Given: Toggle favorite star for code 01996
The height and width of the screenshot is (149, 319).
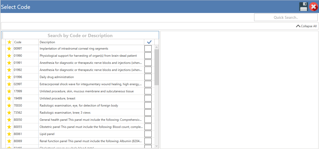Looking at the screenshot, I should [9, 77].
